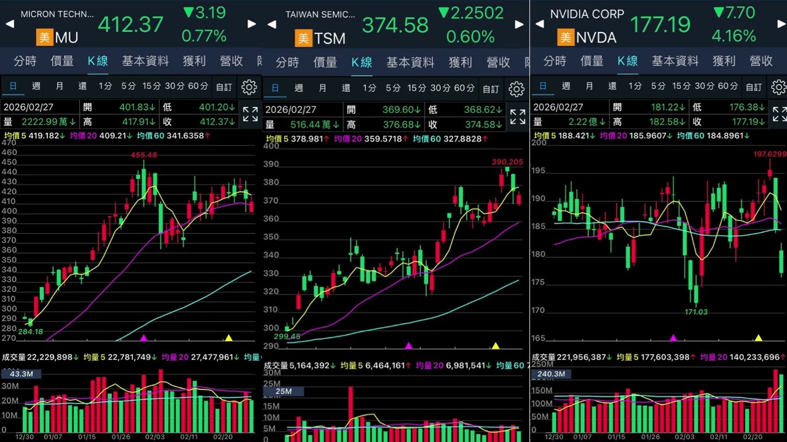Select monthly 月 period in NVDA panel

(589, 87)
